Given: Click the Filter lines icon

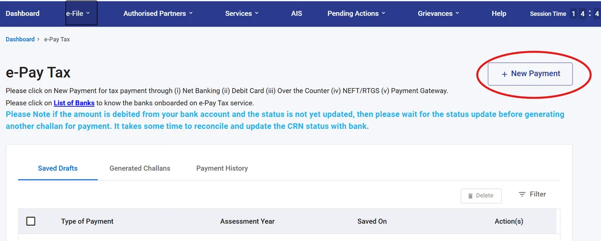Looking at the screenshot, I should coord(522,194).
